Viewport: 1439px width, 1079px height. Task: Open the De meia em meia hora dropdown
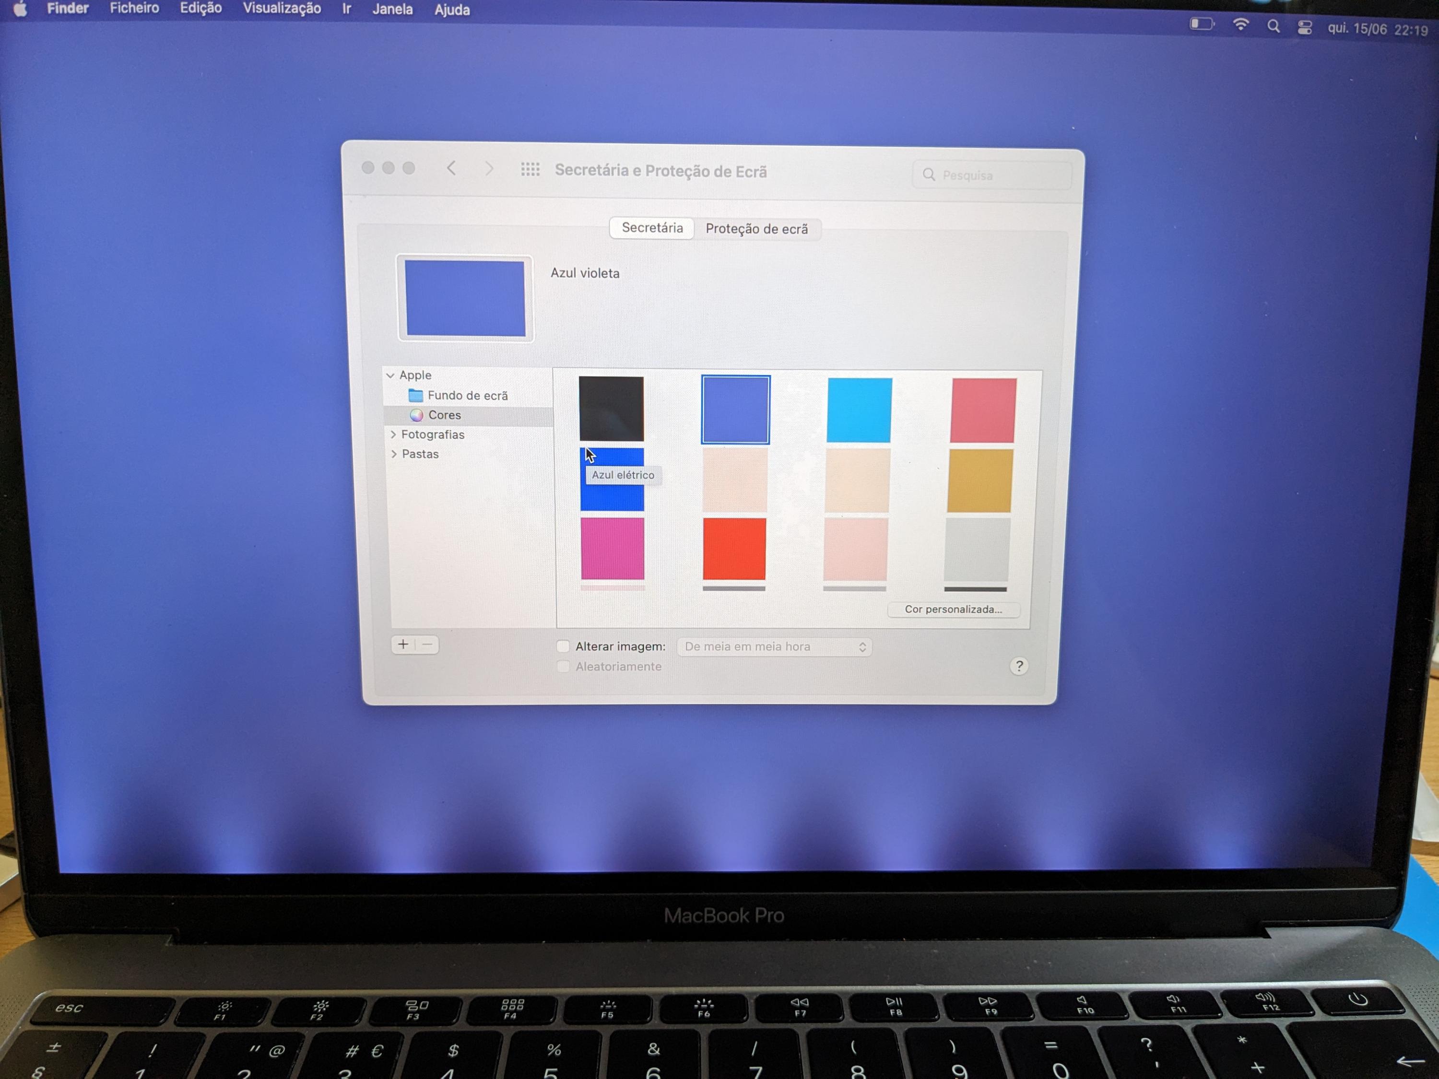pos(774,646)
